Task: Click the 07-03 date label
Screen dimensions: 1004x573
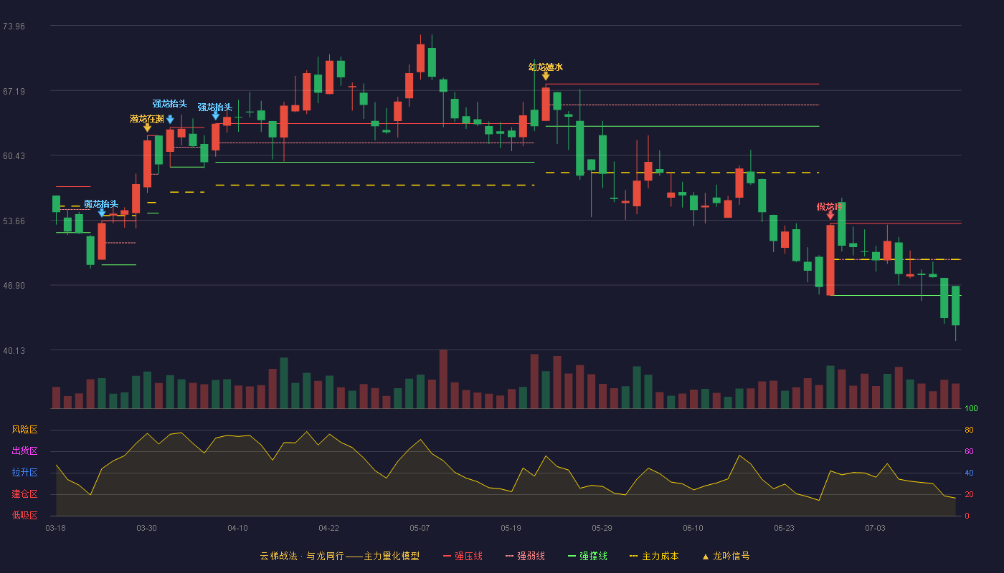Action: coord(875,528)
